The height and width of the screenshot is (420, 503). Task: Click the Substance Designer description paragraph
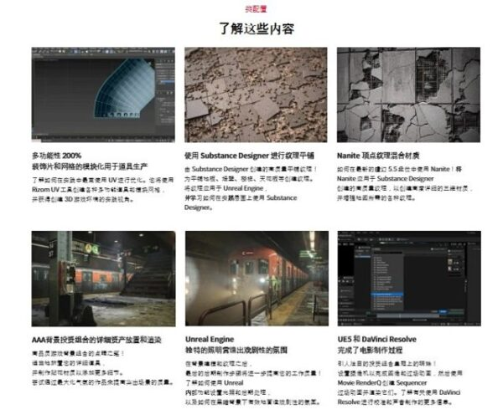[251, 188]
